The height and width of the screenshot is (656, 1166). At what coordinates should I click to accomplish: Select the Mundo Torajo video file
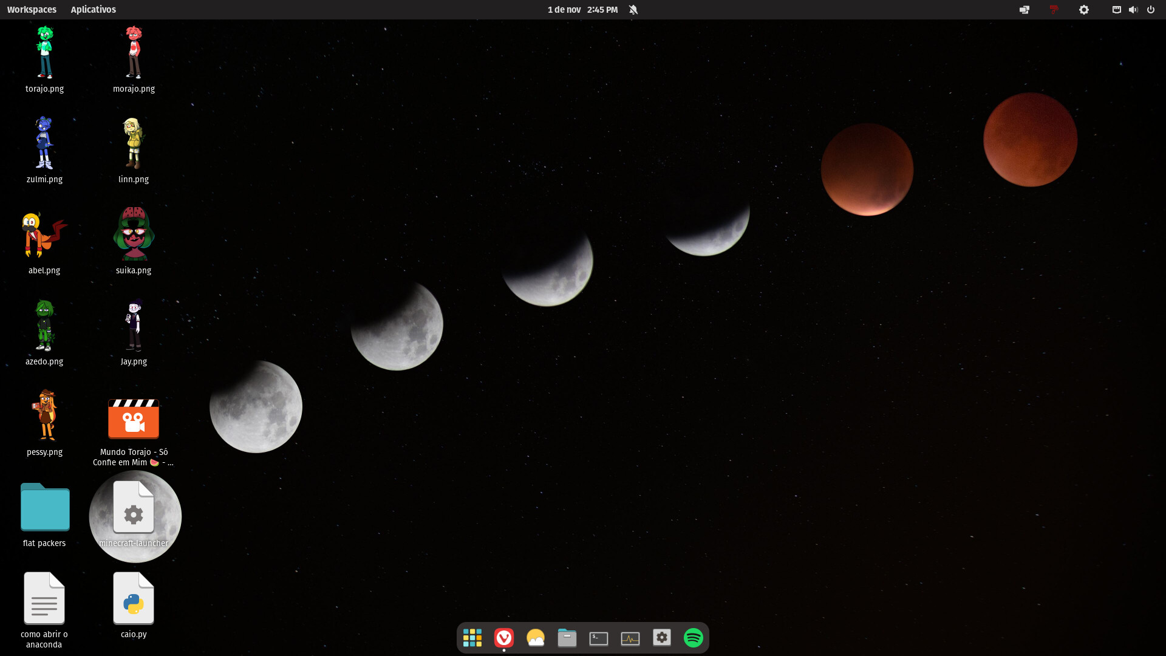(134, 419)
